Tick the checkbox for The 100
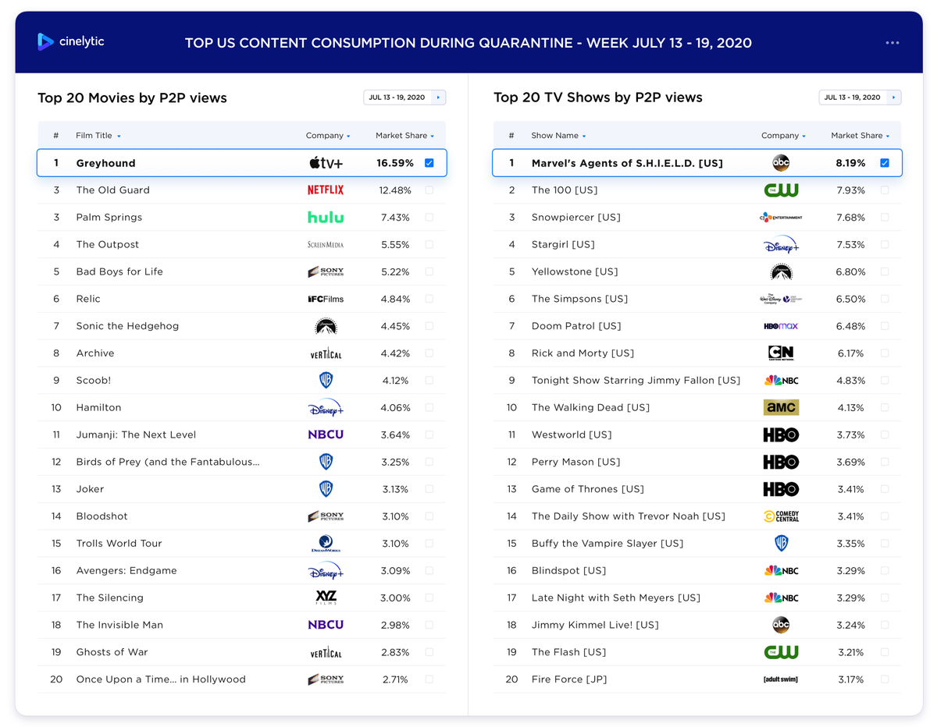This screenshot has height=727, width=937. (x=885, y=190)
